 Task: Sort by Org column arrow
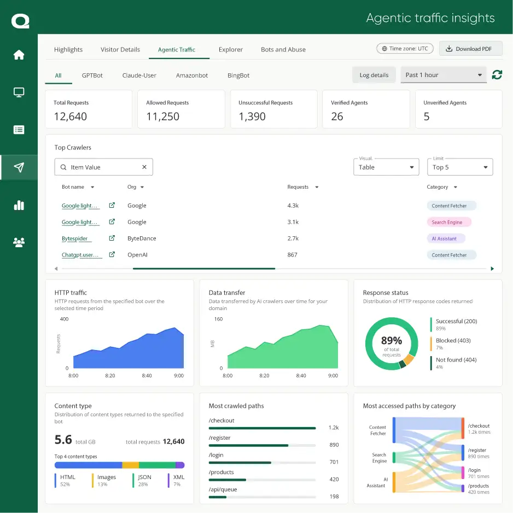[142, 187]
